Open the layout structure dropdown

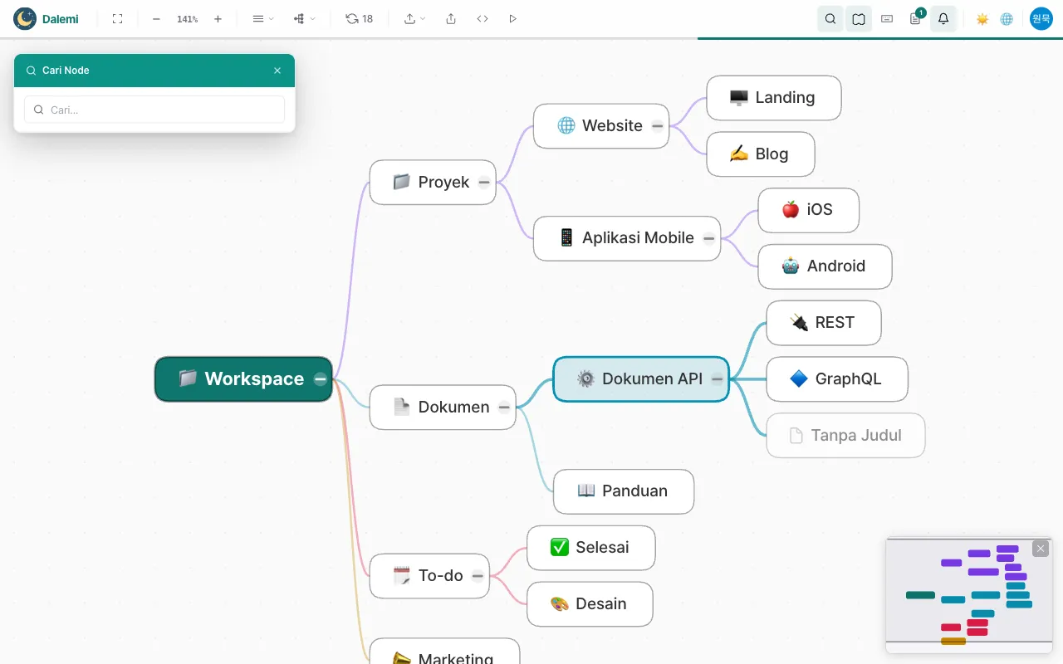[x=304, y=18]
